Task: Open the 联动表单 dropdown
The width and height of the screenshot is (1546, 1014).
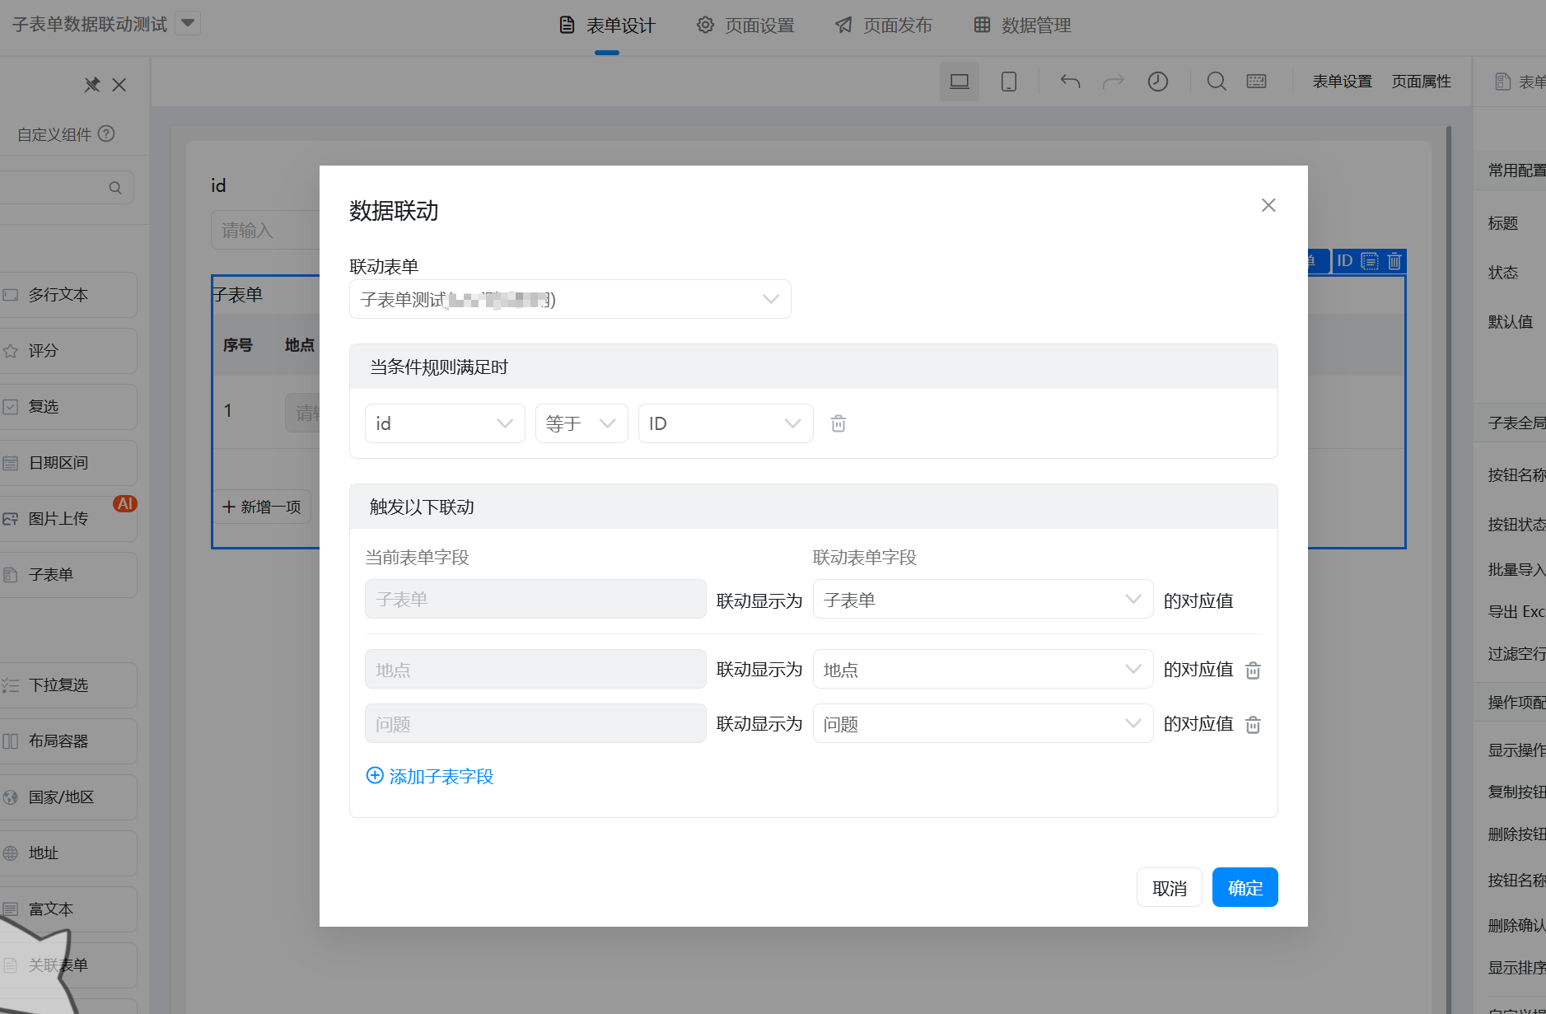Action: [570, 299]
